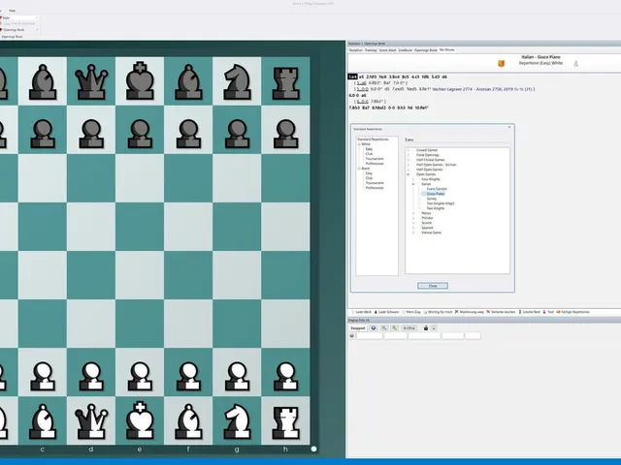The width and height of the screenshot is (621, 465).
Task: Click the white knight on g1
Action: click(237, 421)
